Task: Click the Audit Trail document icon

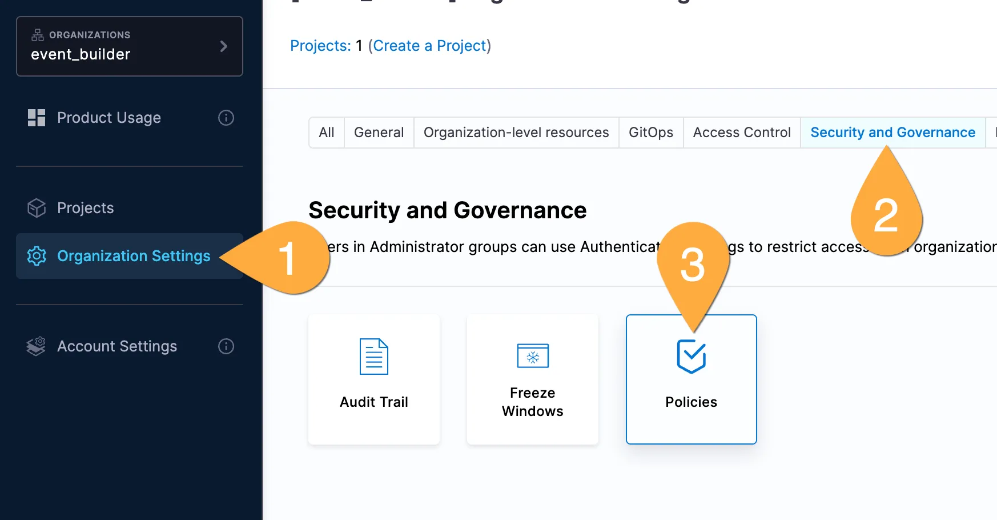Action: pyautogui.click(x=373, y=357)
